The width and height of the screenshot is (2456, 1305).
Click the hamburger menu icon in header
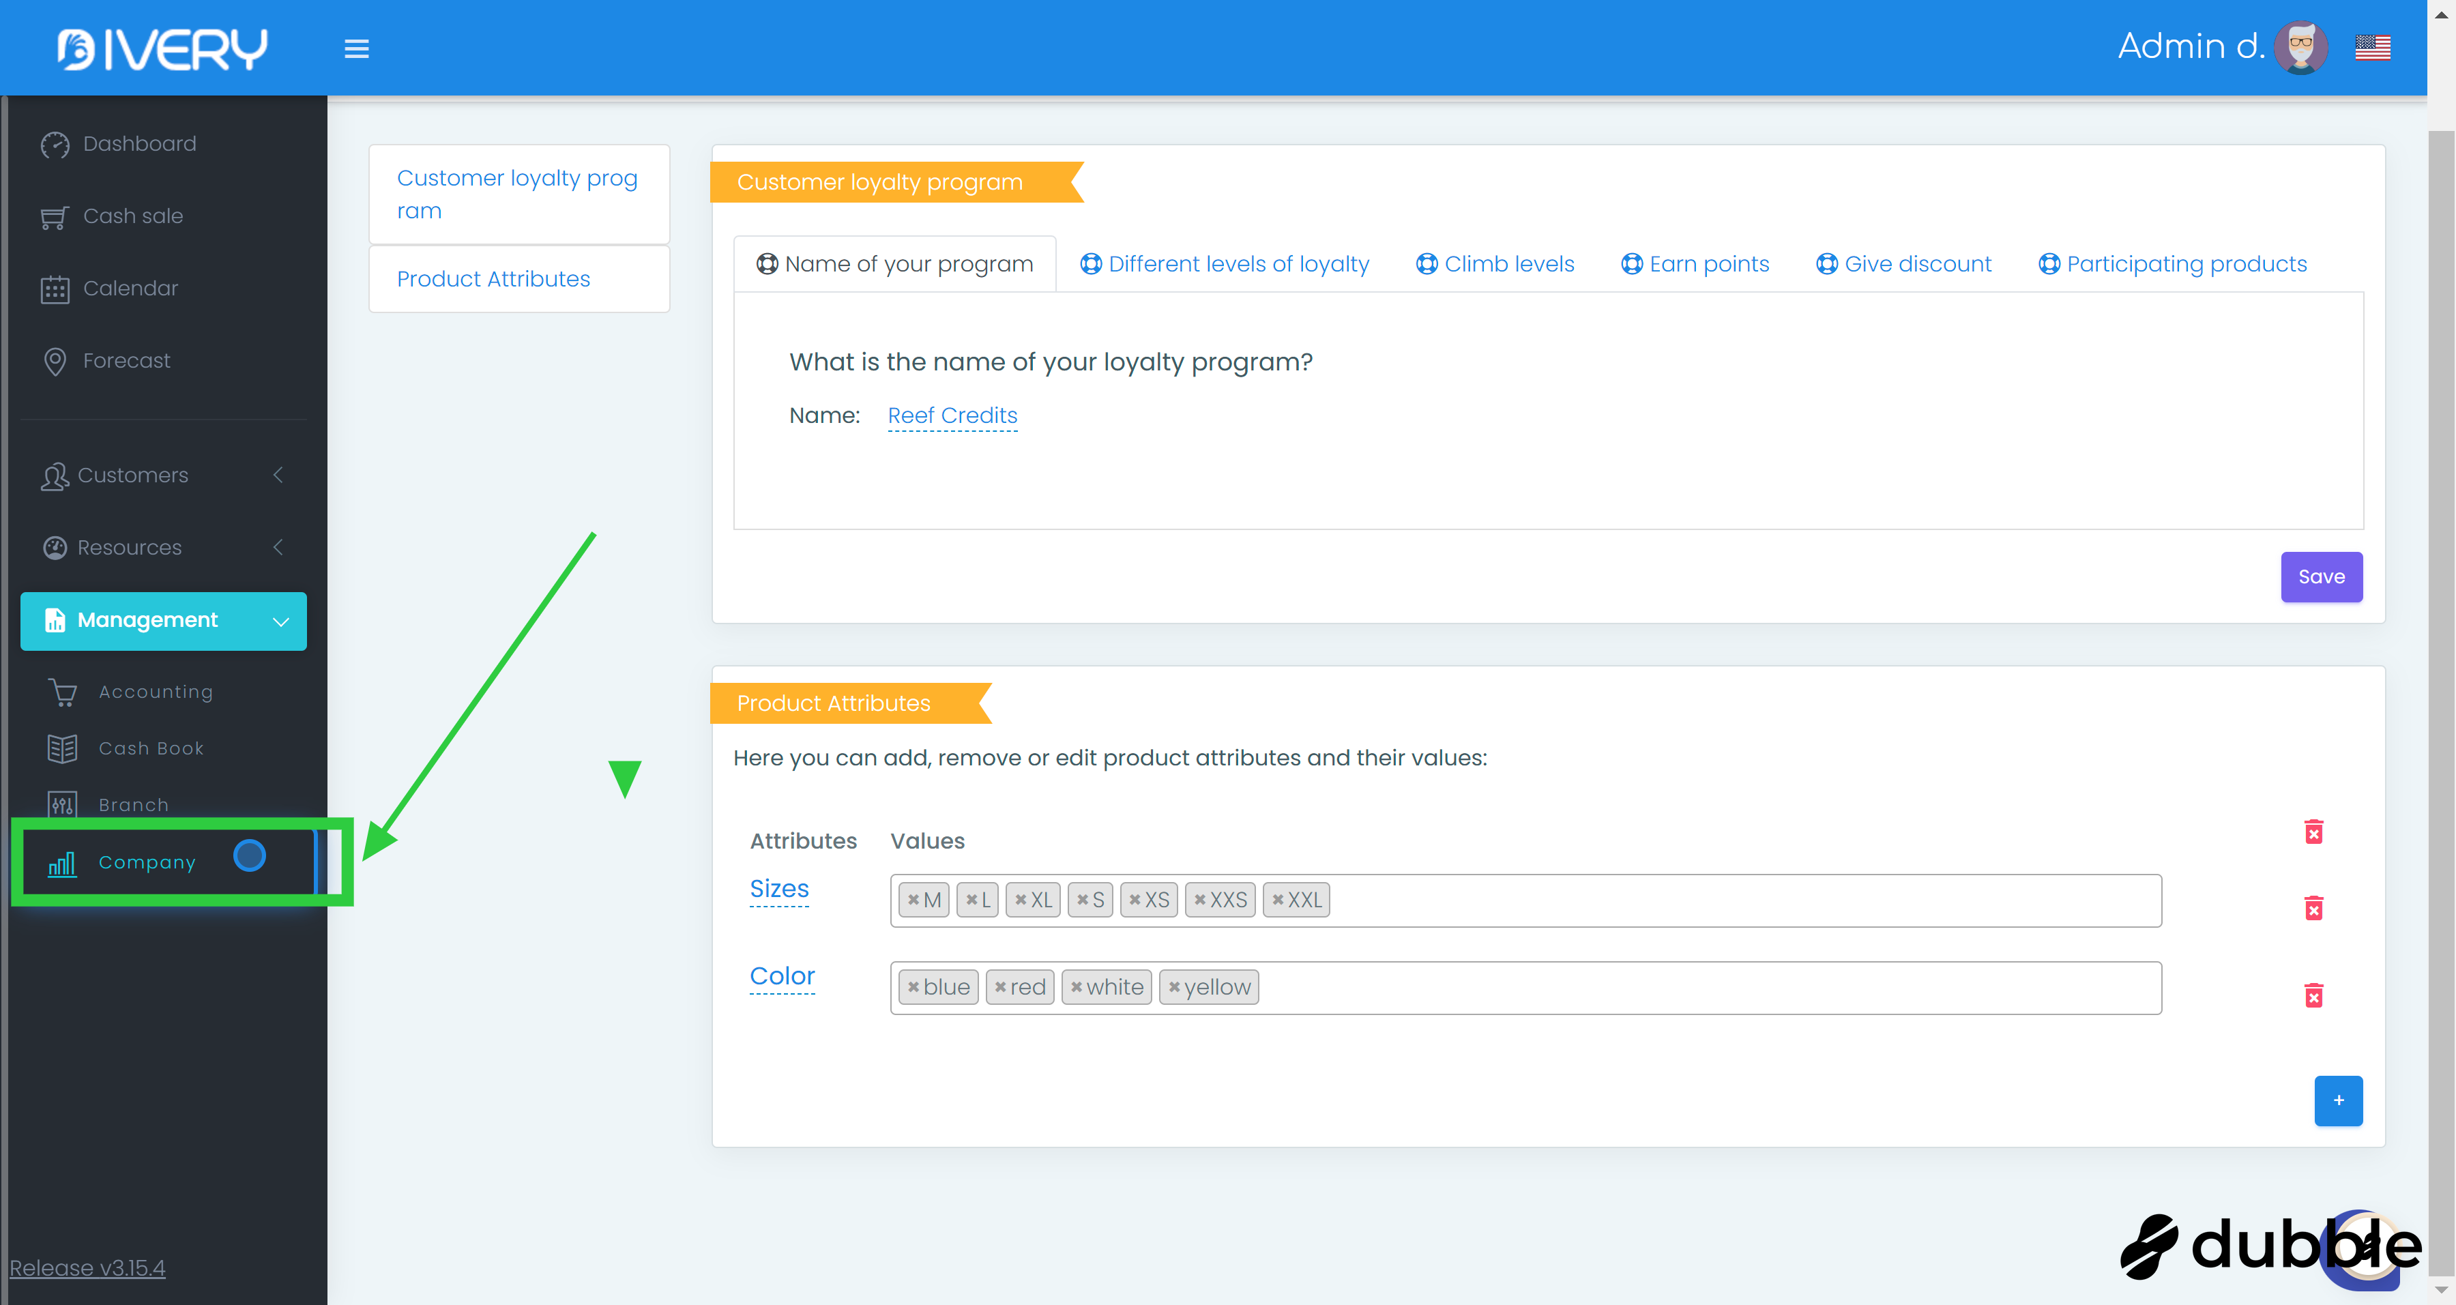[357, 48]
